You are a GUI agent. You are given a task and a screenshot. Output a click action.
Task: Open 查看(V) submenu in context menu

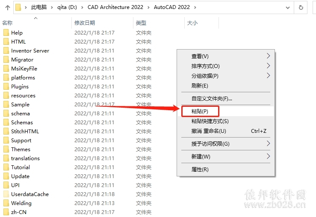click(226, 56)
